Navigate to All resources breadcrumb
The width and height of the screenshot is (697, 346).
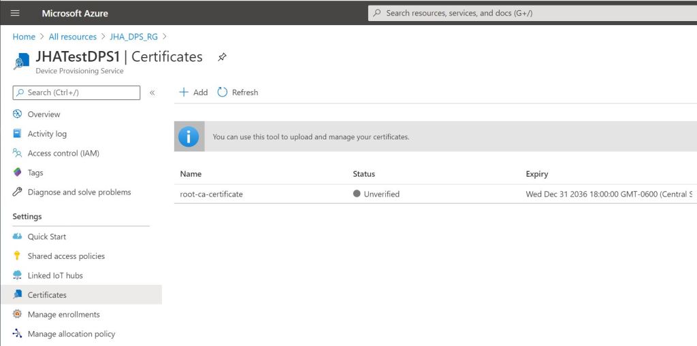(73, 37)
